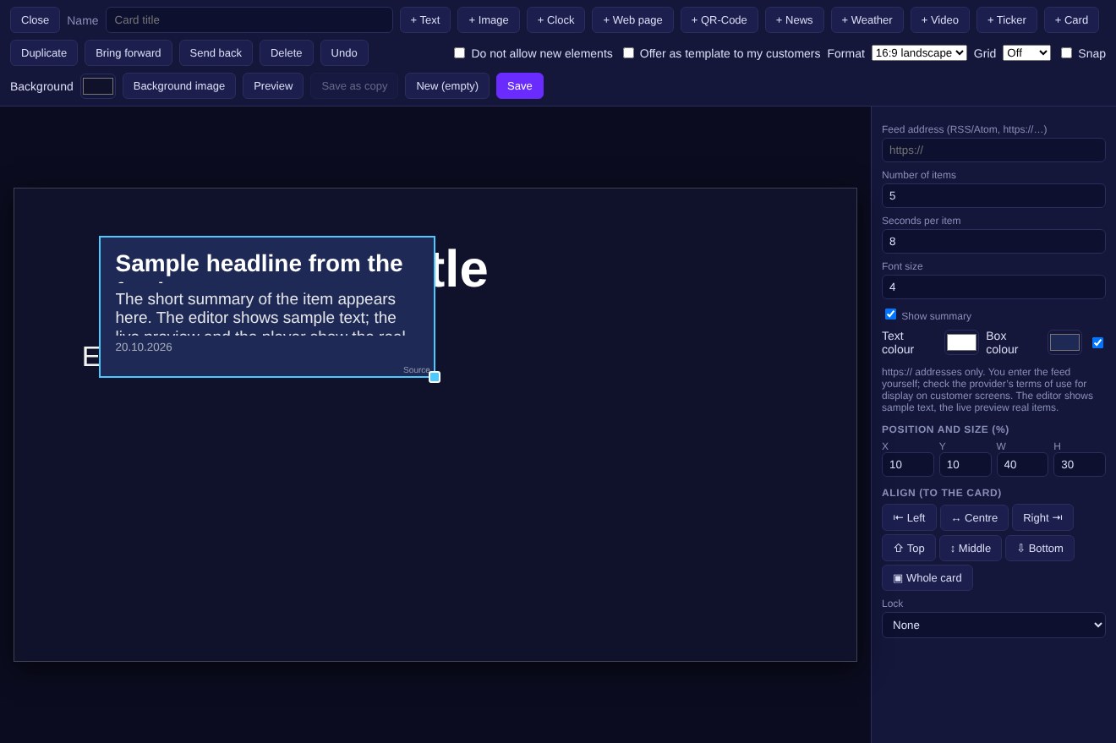Click the Card title name field
This screenshot has height=743, width=1116.
[249, 20]
